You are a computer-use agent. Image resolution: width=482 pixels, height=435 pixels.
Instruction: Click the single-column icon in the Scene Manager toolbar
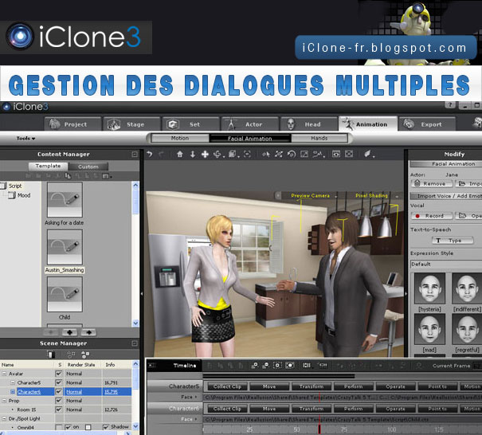[51, 355]
